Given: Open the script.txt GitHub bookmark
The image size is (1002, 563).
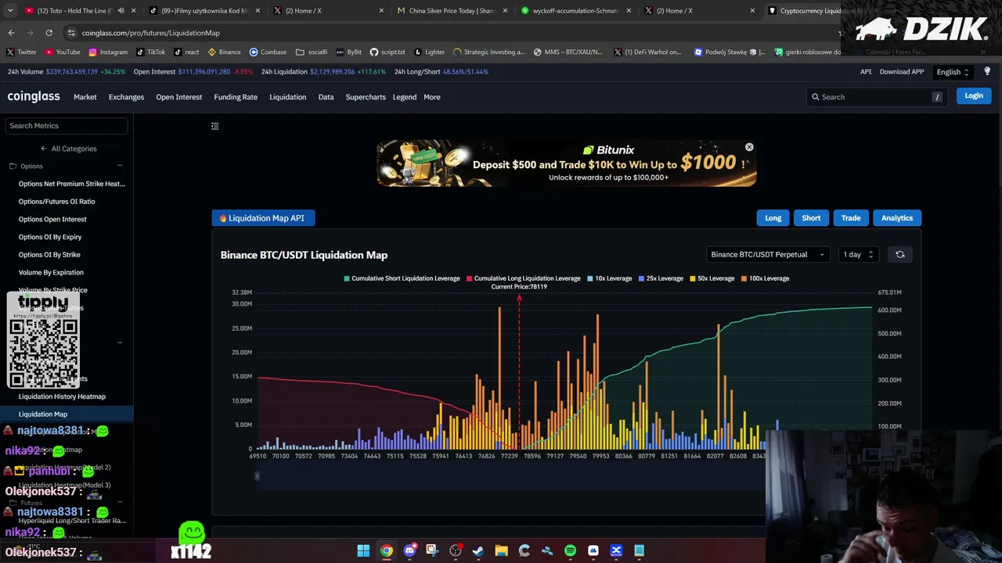Looking at the screenshot, I should (387, 52).
